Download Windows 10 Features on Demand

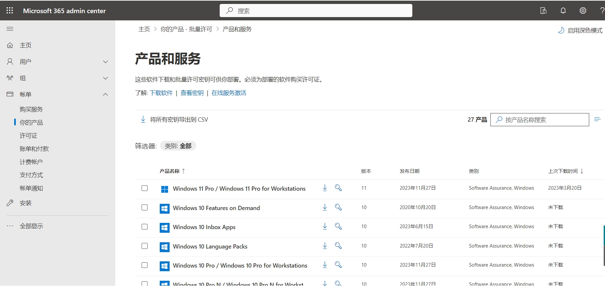(325, 207)
